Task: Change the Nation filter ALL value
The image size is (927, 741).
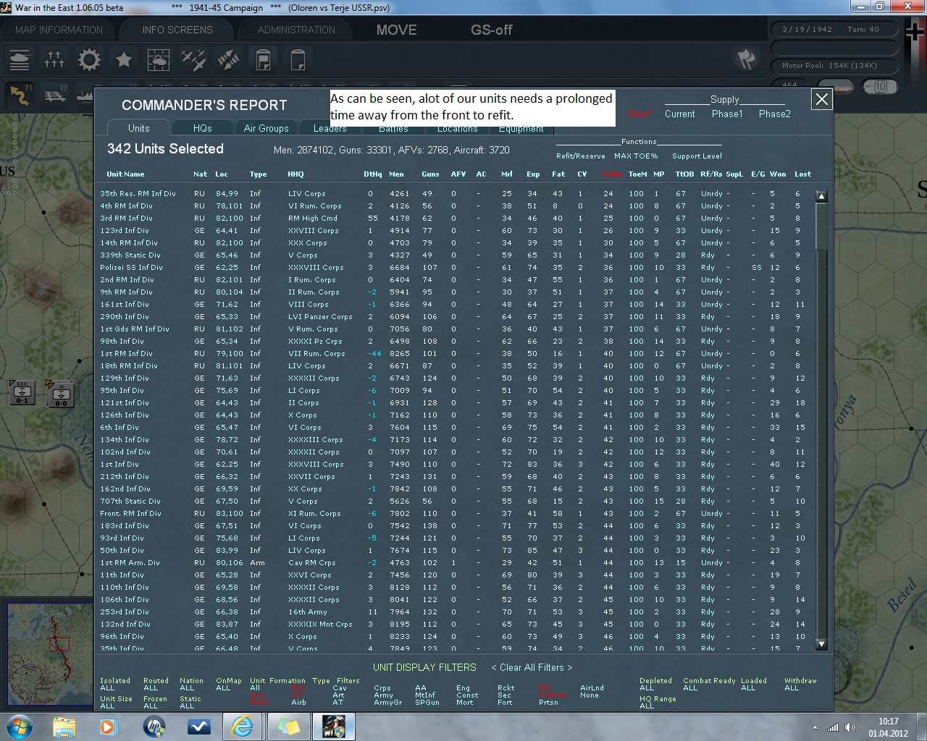Action: click(187, 687)
